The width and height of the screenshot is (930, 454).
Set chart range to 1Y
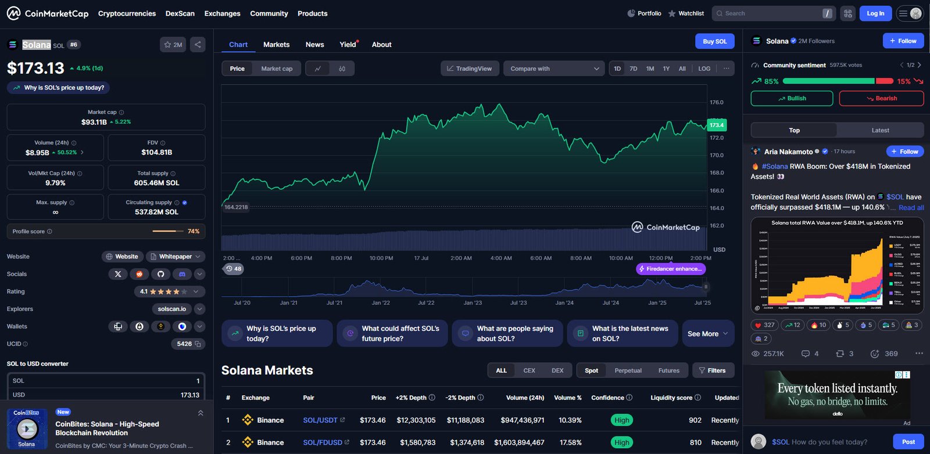(x=666, y=69)
